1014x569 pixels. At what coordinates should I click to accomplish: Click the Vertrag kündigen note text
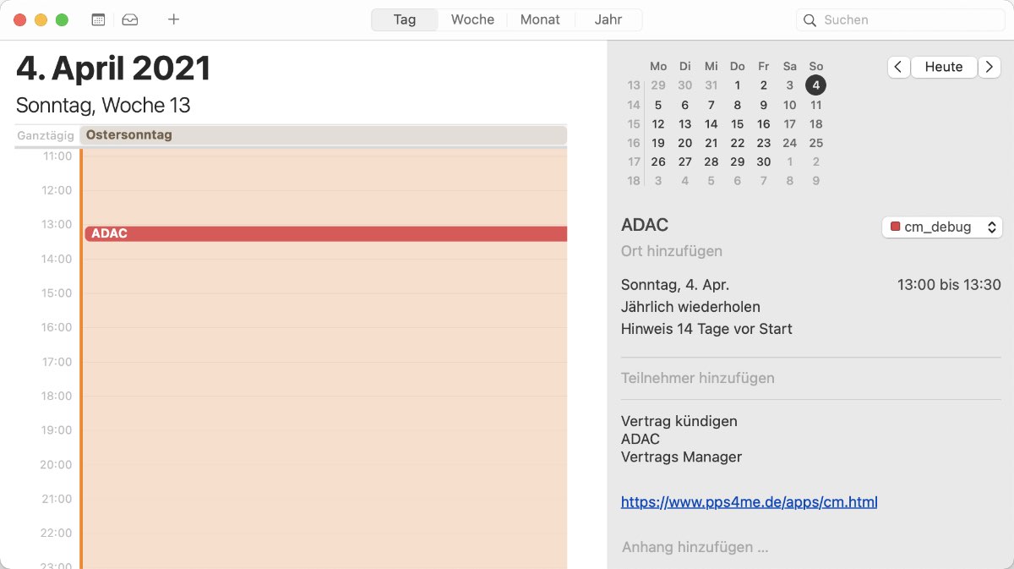[679, 421]
